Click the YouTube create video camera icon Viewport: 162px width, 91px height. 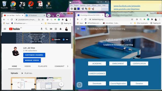coord(51,29)
